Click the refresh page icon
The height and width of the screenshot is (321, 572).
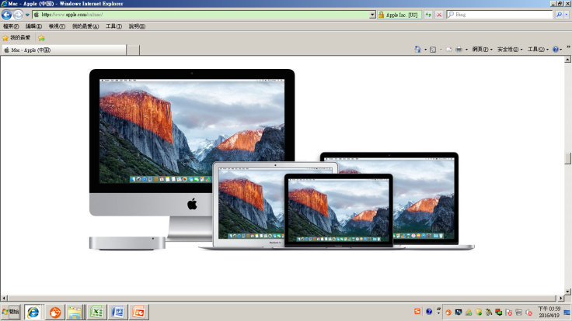428,15
